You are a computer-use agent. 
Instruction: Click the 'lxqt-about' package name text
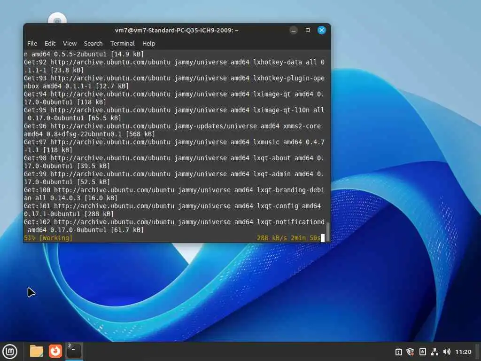[x=272, y=158]
